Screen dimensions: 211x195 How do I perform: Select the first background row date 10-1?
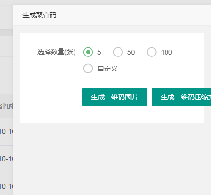(x=6, y=132)
